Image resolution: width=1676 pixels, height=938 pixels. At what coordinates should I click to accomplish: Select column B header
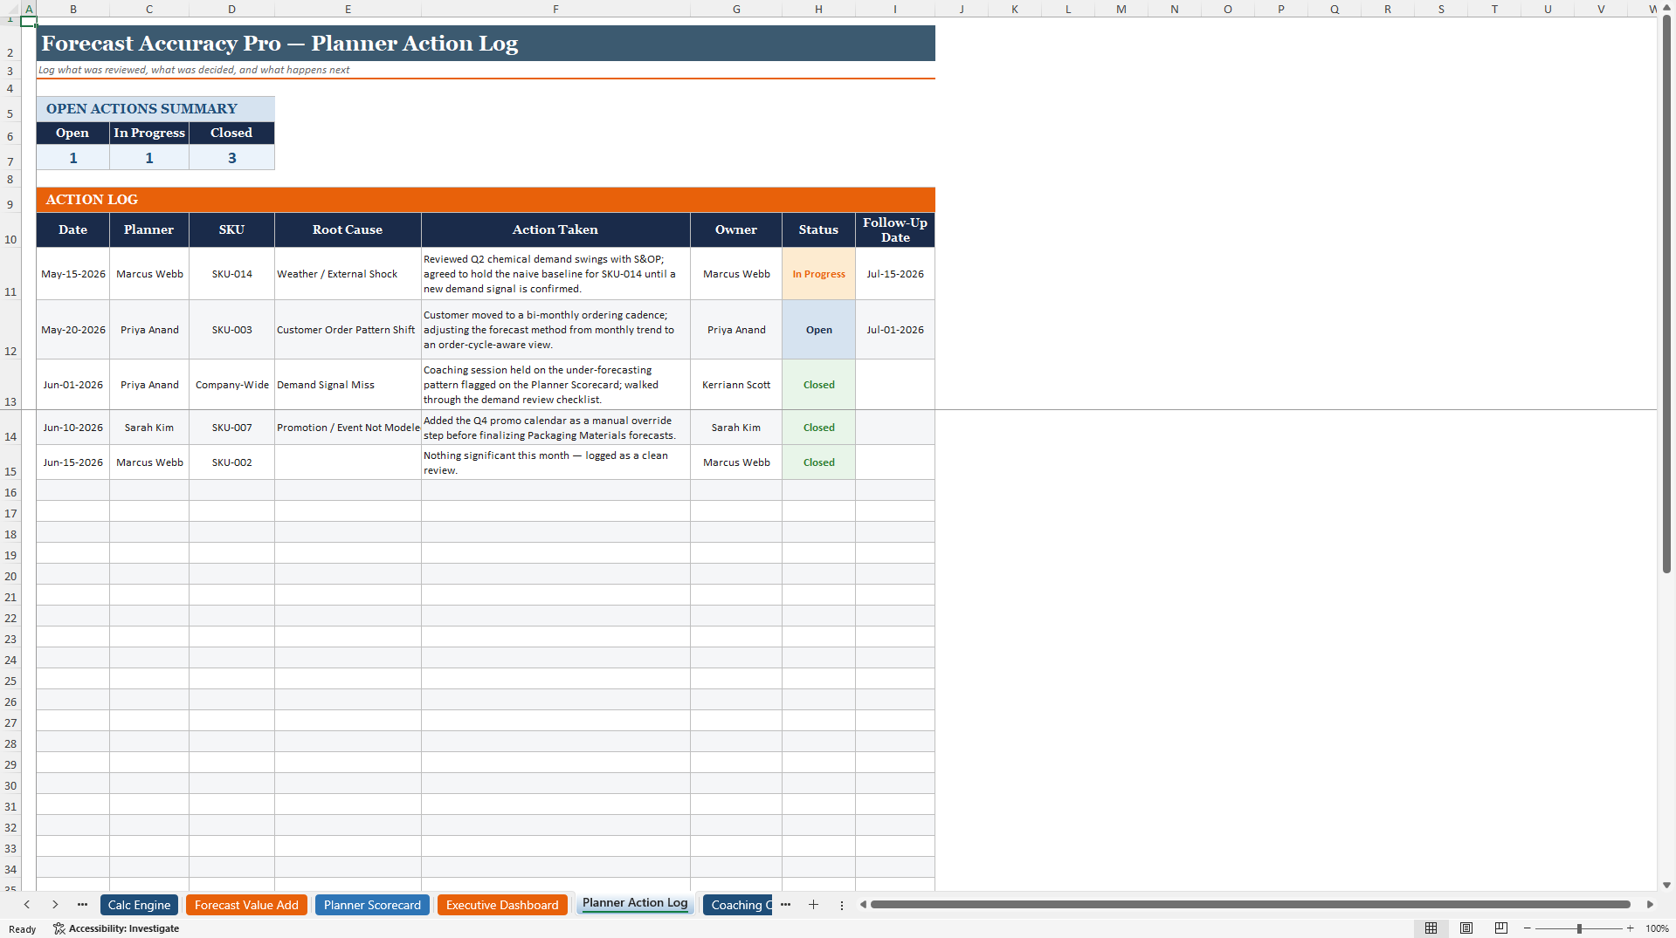73,9
